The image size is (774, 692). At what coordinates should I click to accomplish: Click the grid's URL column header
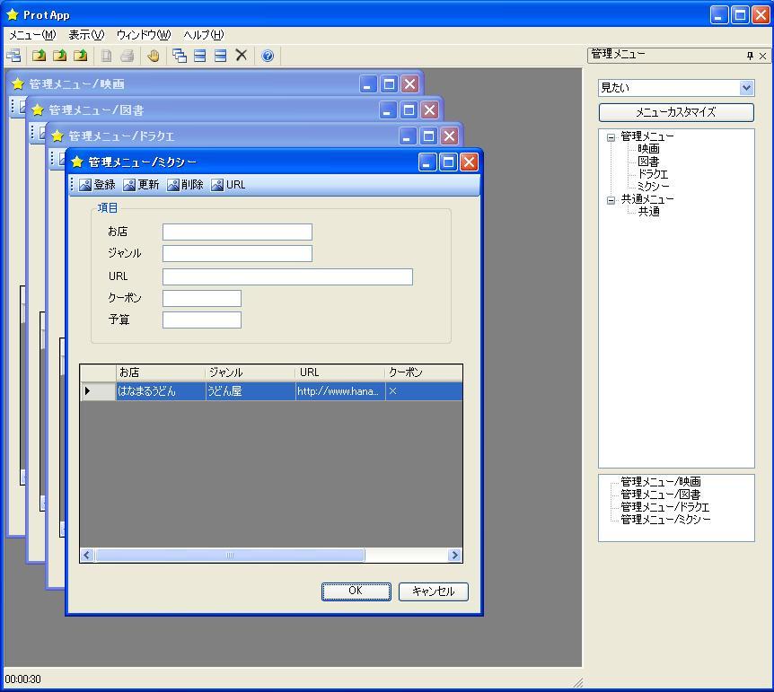[340, 372]
